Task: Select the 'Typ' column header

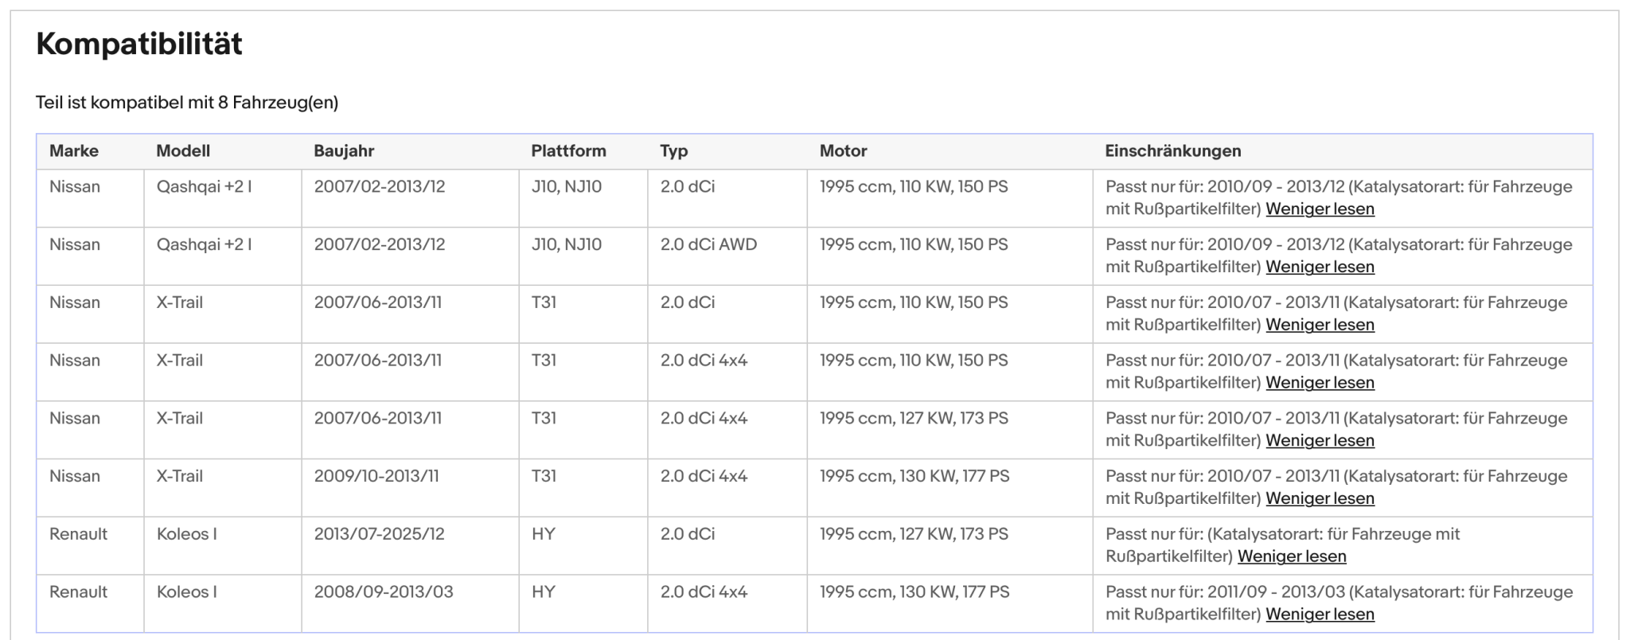Action: pyautogui.click(x=674, y=151)
